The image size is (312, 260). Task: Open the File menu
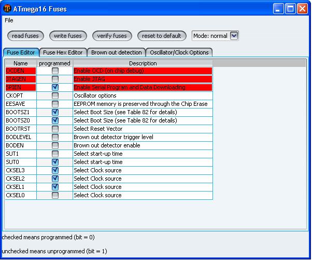click(9, 20)
